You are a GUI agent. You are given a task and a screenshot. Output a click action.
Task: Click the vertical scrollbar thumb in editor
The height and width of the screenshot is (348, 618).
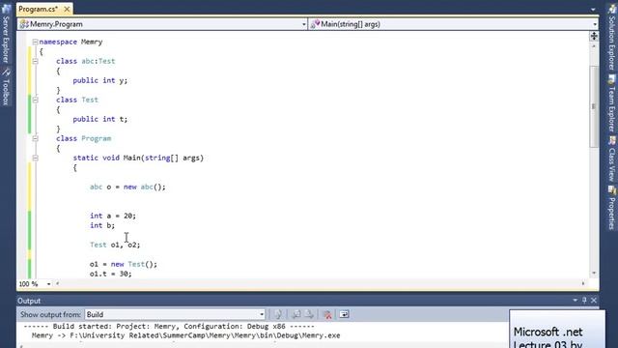coord(594,106)
